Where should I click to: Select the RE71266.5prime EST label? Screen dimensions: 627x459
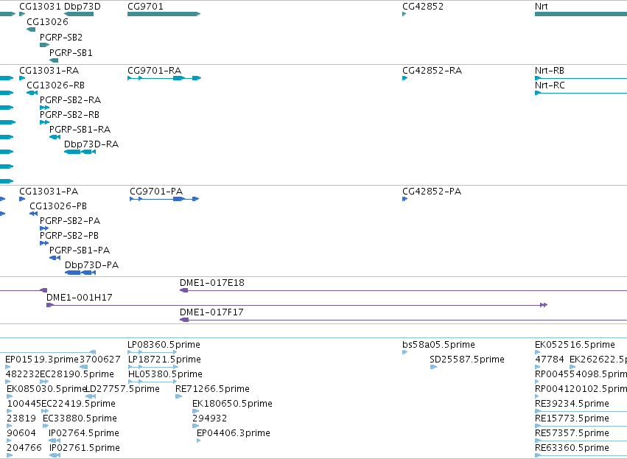(x=212, y=390)
